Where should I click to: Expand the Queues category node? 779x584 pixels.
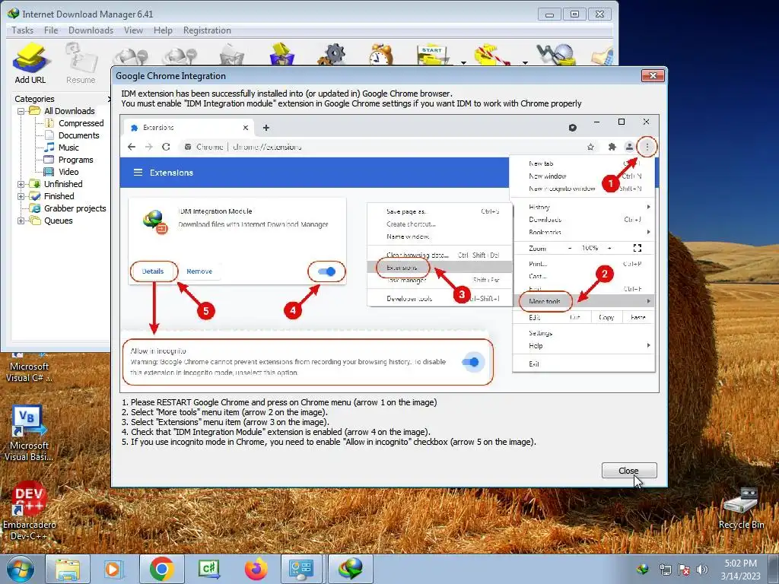coord(21,221)
